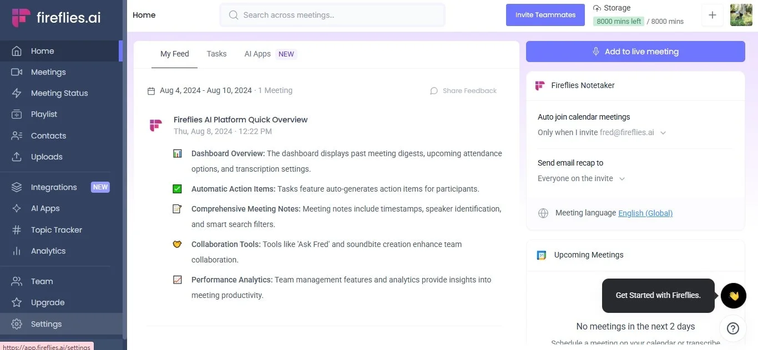The width and height of the screenshot is (758, 350).
Task: Click the Invite Teammates button
Action: [545, 15]
